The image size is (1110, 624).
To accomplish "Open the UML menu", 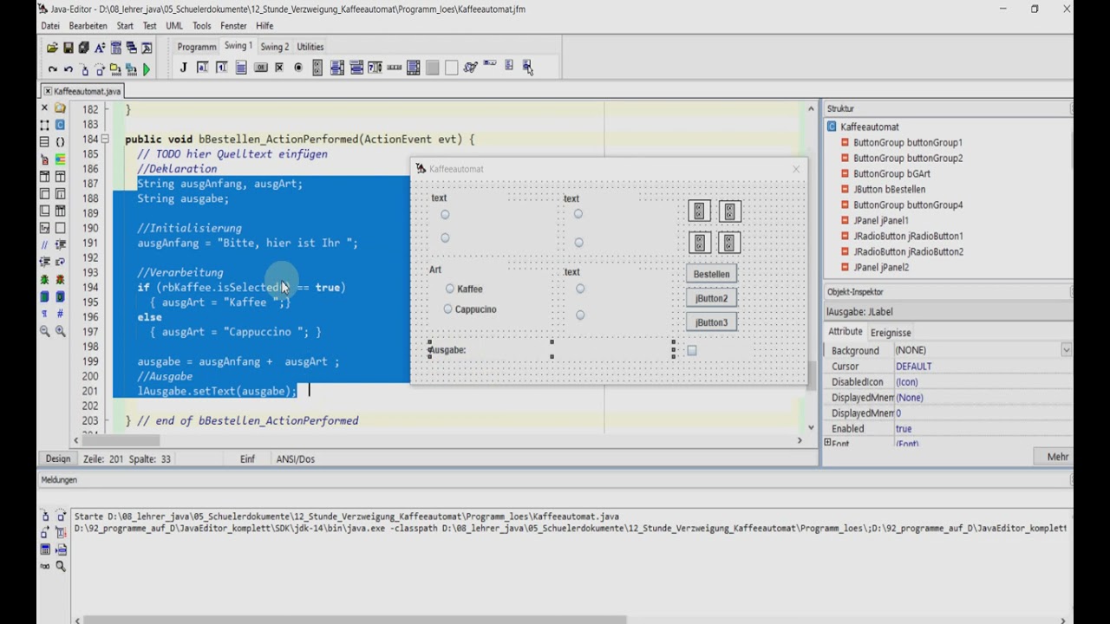I will click(x=174, y=26).
